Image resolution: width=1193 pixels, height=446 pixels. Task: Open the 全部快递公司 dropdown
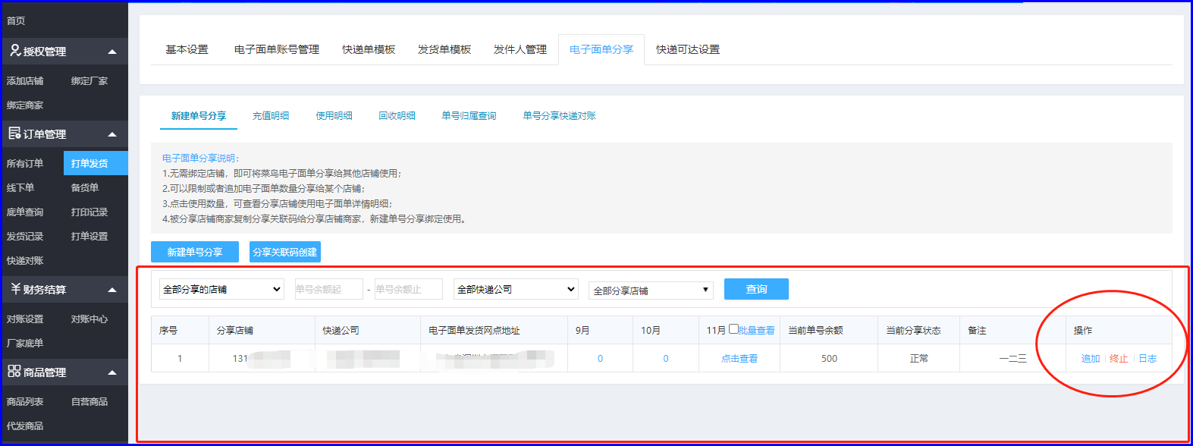516,289
